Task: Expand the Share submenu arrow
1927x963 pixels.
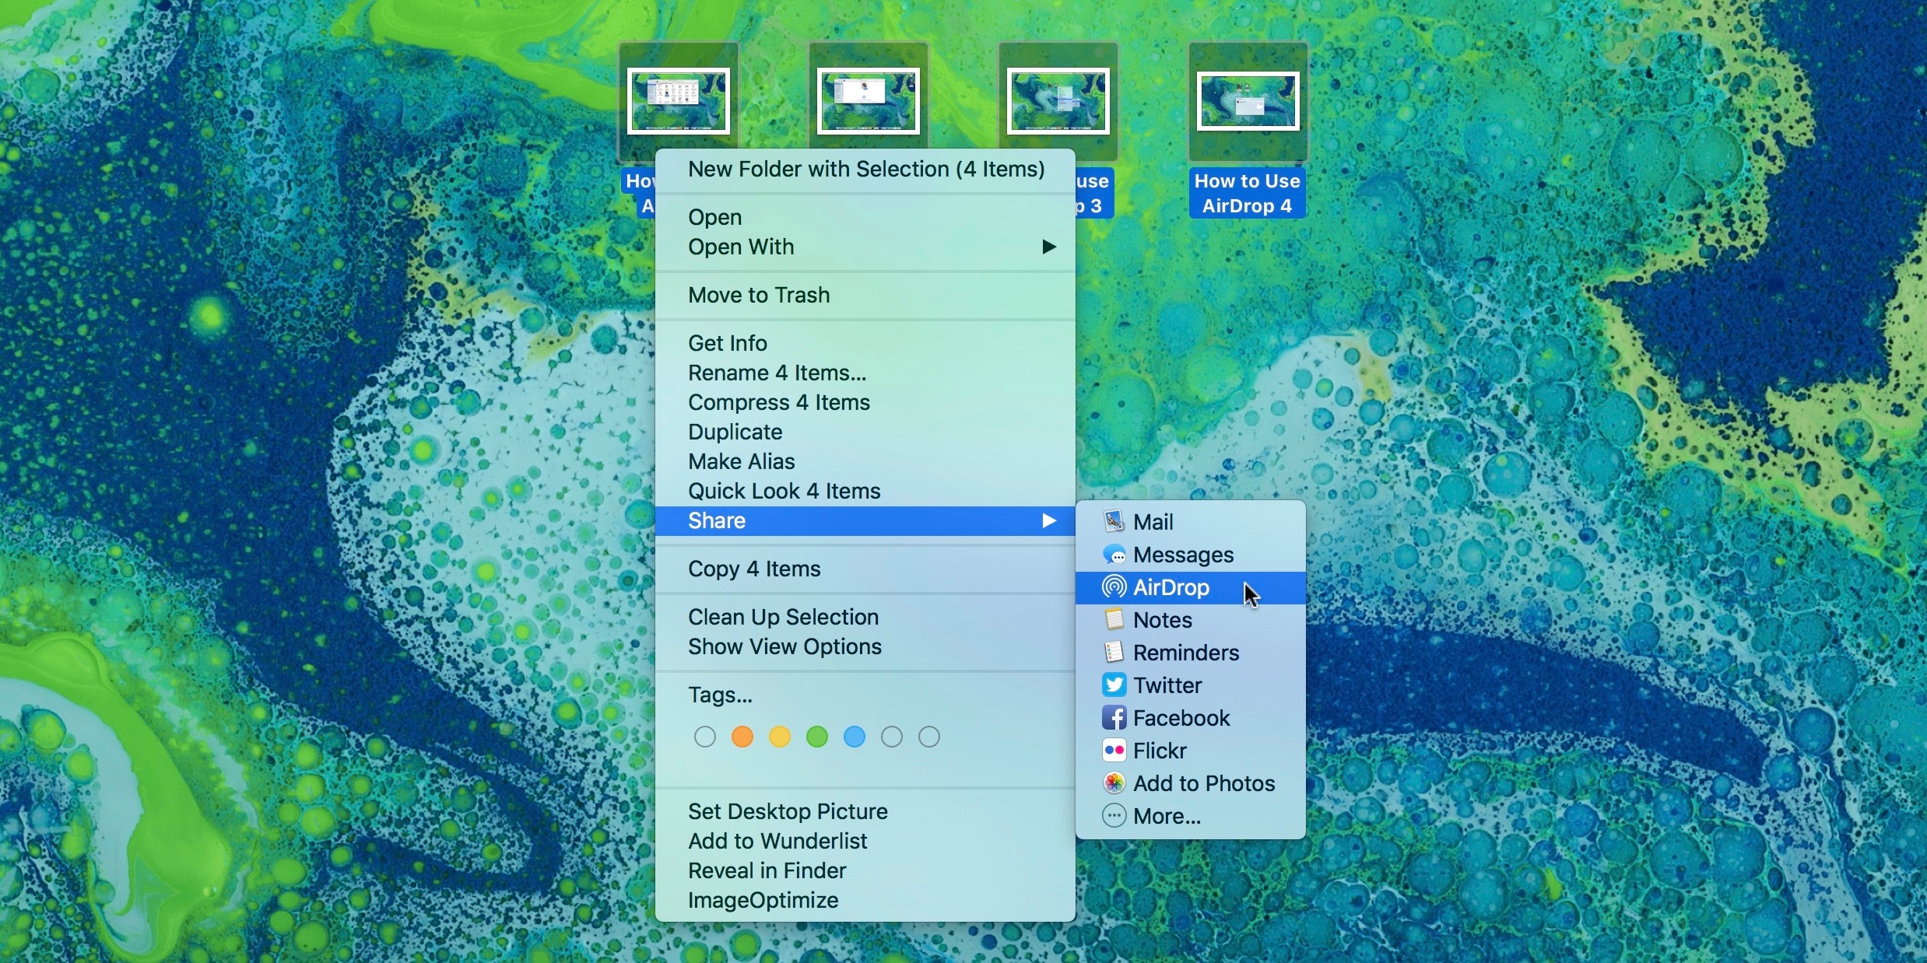Action: pyautogui.click(x=1048, y=520)
